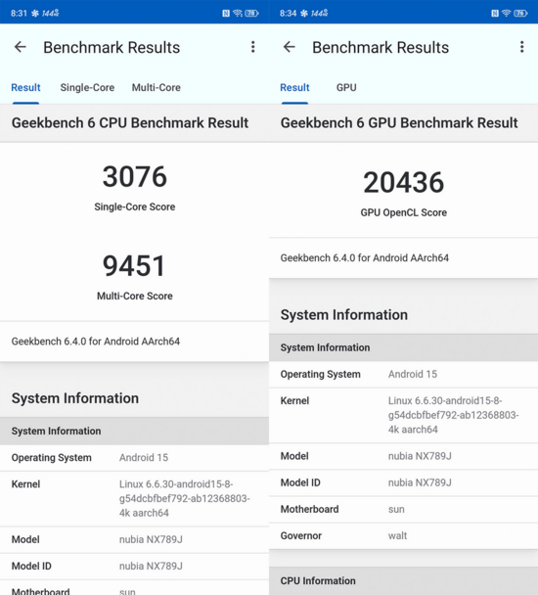This screenshot has height=595, width=538.
Task: Tap the NFC icon in left status bar
Action: (226, 14)
